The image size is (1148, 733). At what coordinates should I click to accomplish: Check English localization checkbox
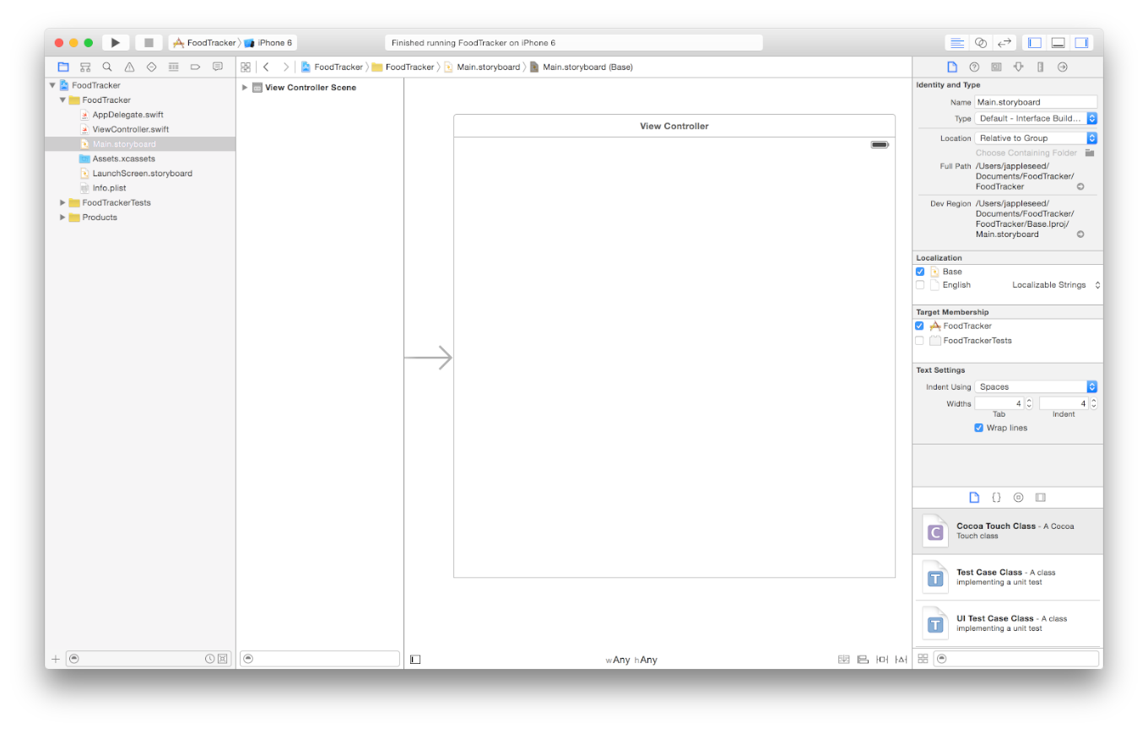[920, 285]
